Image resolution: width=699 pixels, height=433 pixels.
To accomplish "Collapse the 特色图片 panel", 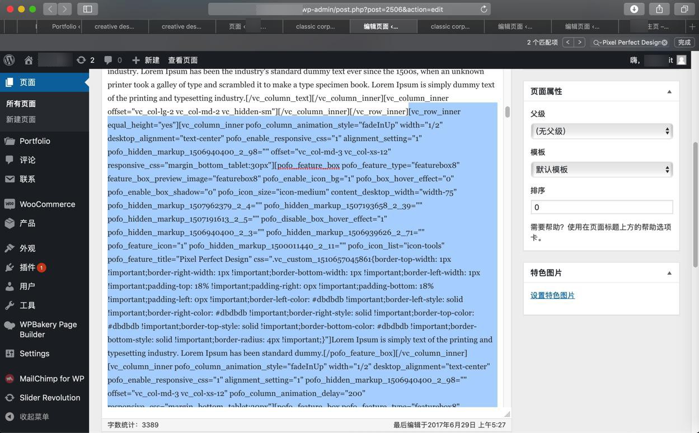I will click(x=669, y=273).
